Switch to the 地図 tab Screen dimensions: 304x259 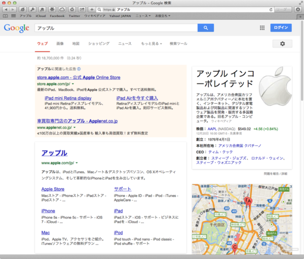pos(76,44)
